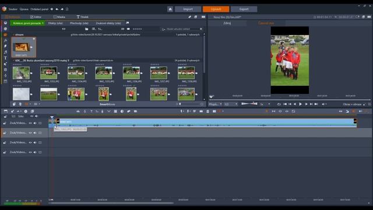This screenshot has width=373, height=210.
Task: Mute the second Zvuk/Video track audio
Action: coord(35,133)
